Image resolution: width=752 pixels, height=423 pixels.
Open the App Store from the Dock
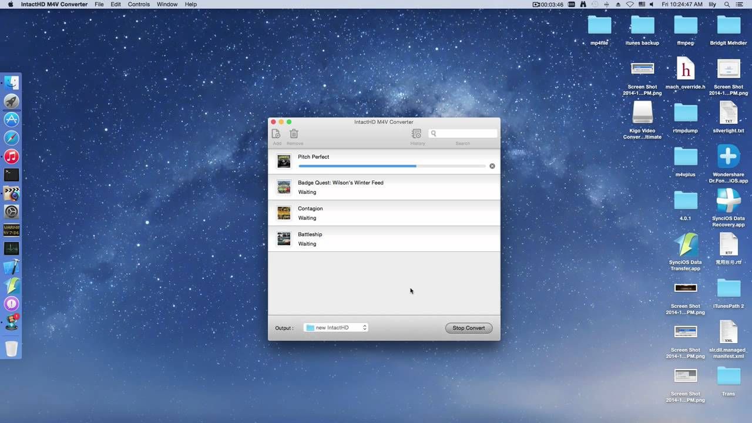pyautogui.click(x=12, y=119)
